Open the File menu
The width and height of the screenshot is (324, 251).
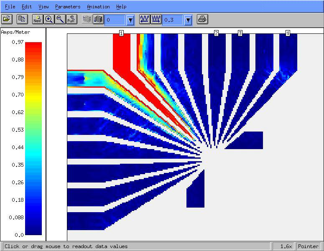coord(10,7)
